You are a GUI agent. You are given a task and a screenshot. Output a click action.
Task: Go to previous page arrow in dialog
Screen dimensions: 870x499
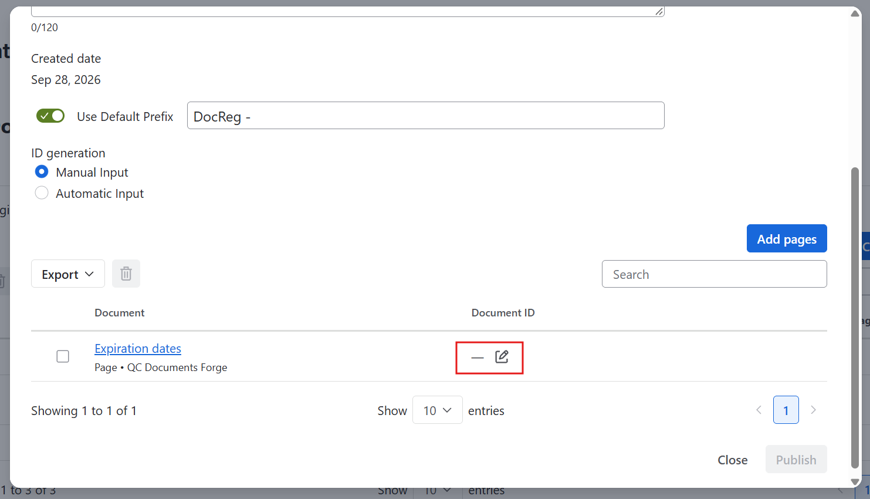tap(759, 410)
